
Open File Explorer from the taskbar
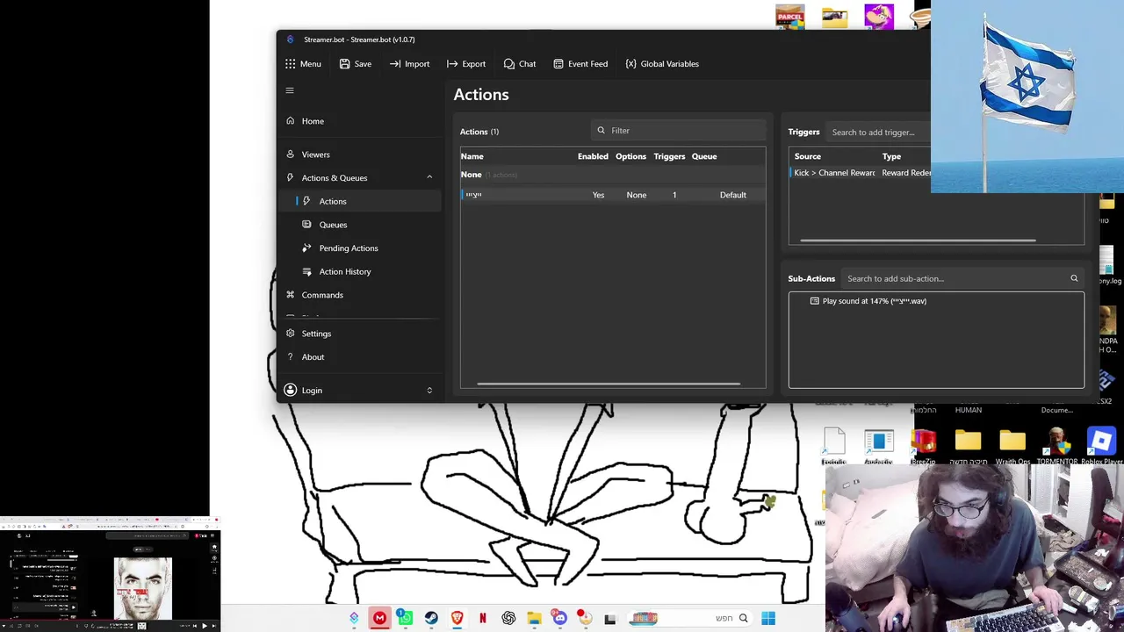(x=534, y=618)
